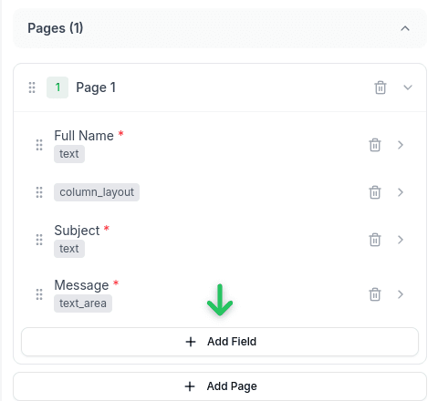Select the Subject field label
Screen dimensions: 438x401
tap(77, 231)
